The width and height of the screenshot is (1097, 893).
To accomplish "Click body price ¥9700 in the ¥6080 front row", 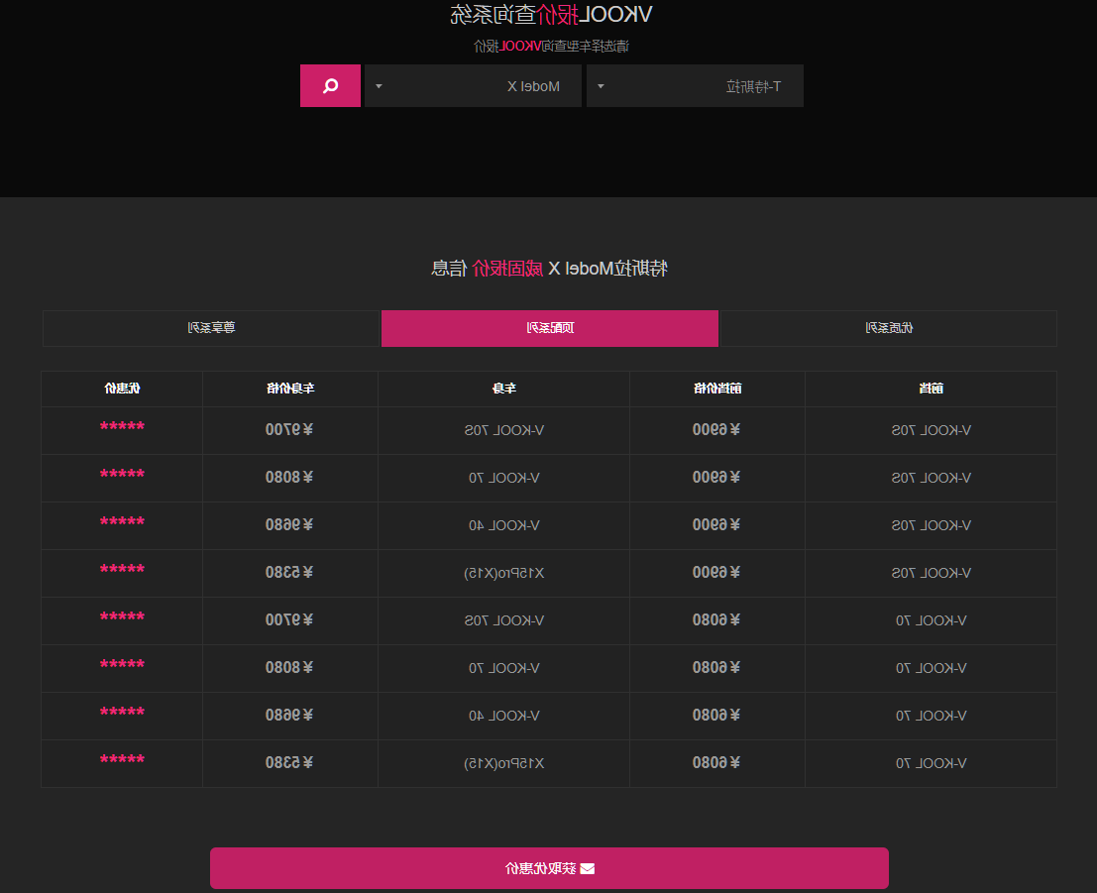I will (289, 620).
